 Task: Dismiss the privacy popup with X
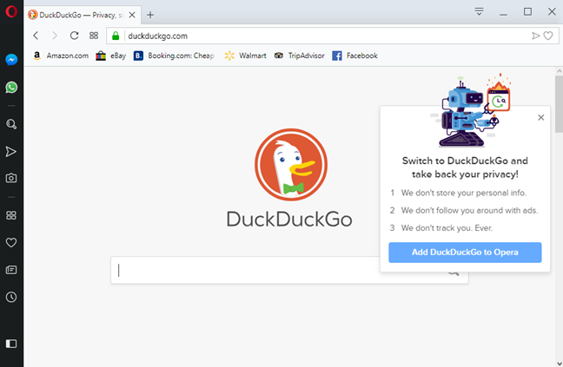[541, 117]
